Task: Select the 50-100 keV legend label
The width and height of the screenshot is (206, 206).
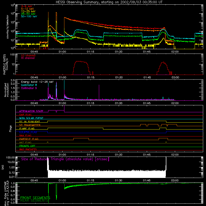Action: pos(29,16)
